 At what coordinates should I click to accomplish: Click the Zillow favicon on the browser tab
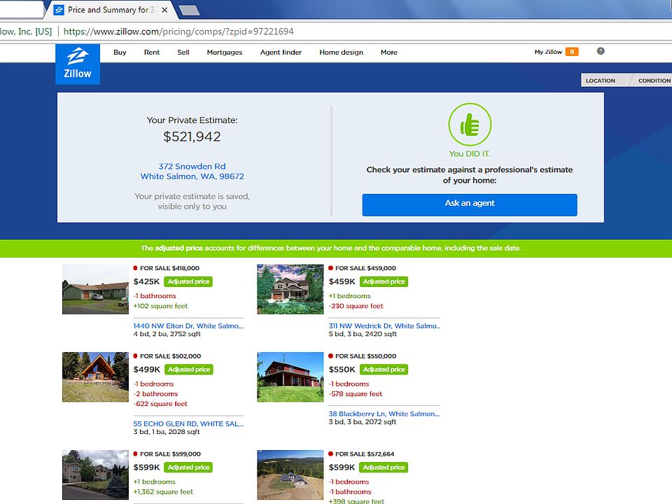(59, 10)
